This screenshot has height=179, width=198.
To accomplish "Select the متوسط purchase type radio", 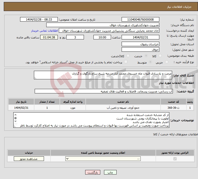I will point(150,62).
